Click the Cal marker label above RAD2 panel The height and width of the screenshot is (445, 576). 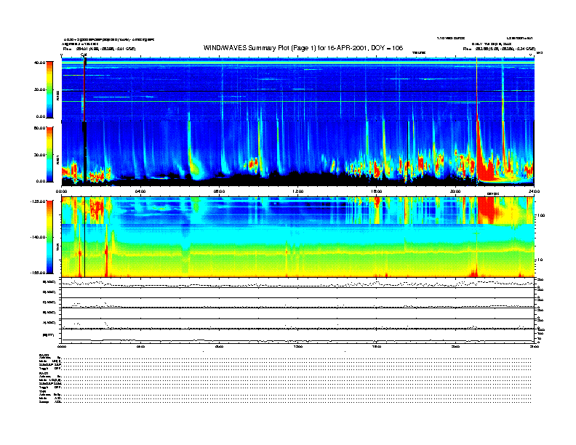click(x=84, y=55)
